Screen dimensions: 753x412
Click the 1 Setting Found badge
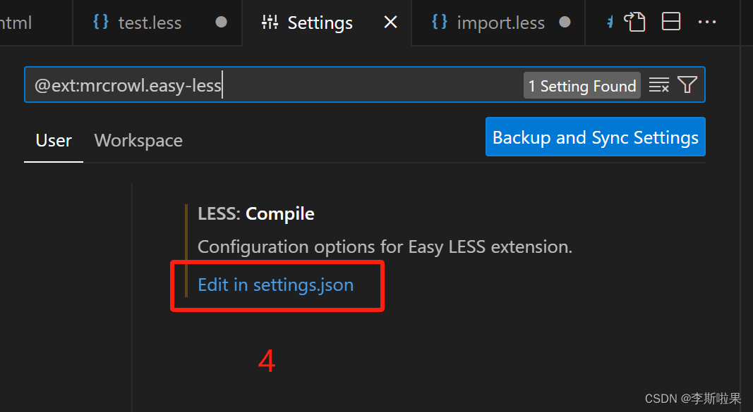[582, 86]
